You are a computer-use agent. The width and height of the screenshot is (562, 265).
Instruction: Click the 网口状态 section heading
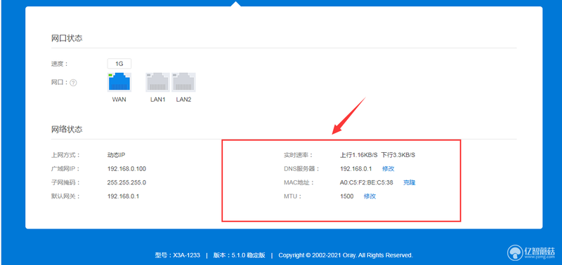[x=67, y=38]
